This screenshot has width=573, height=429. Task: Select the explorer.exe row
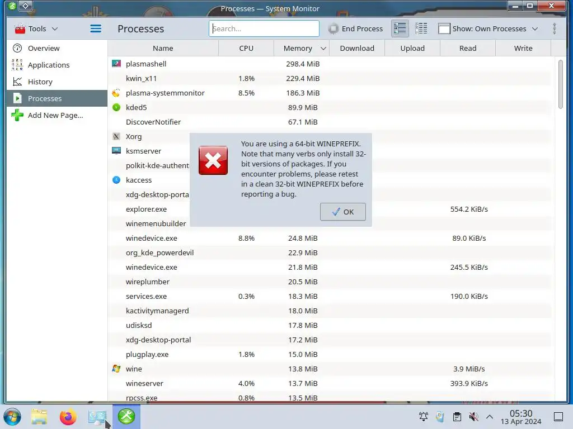pos(330,209)
